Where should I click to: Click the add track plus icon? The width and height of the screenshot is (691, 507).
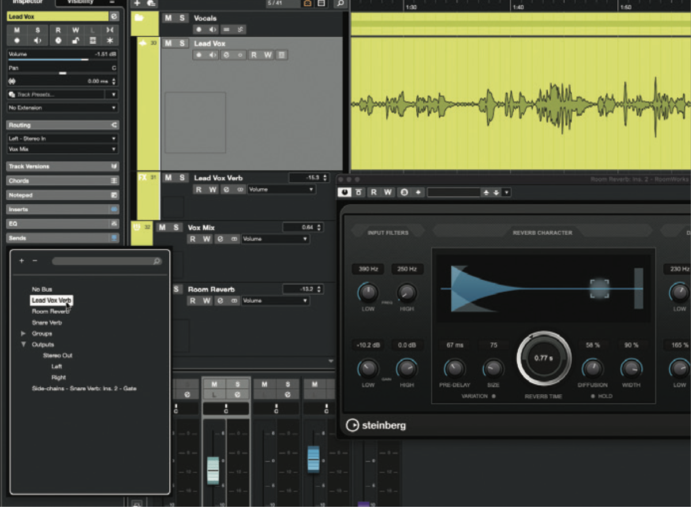pyautogui.click(x=136, y=3)
